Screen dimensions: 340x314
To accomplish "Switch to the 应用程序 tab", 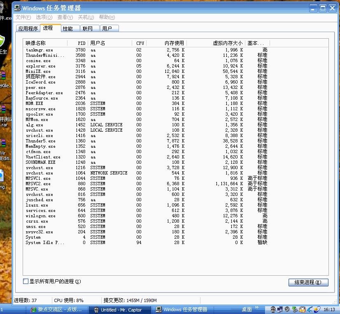I will coord(28,28).
